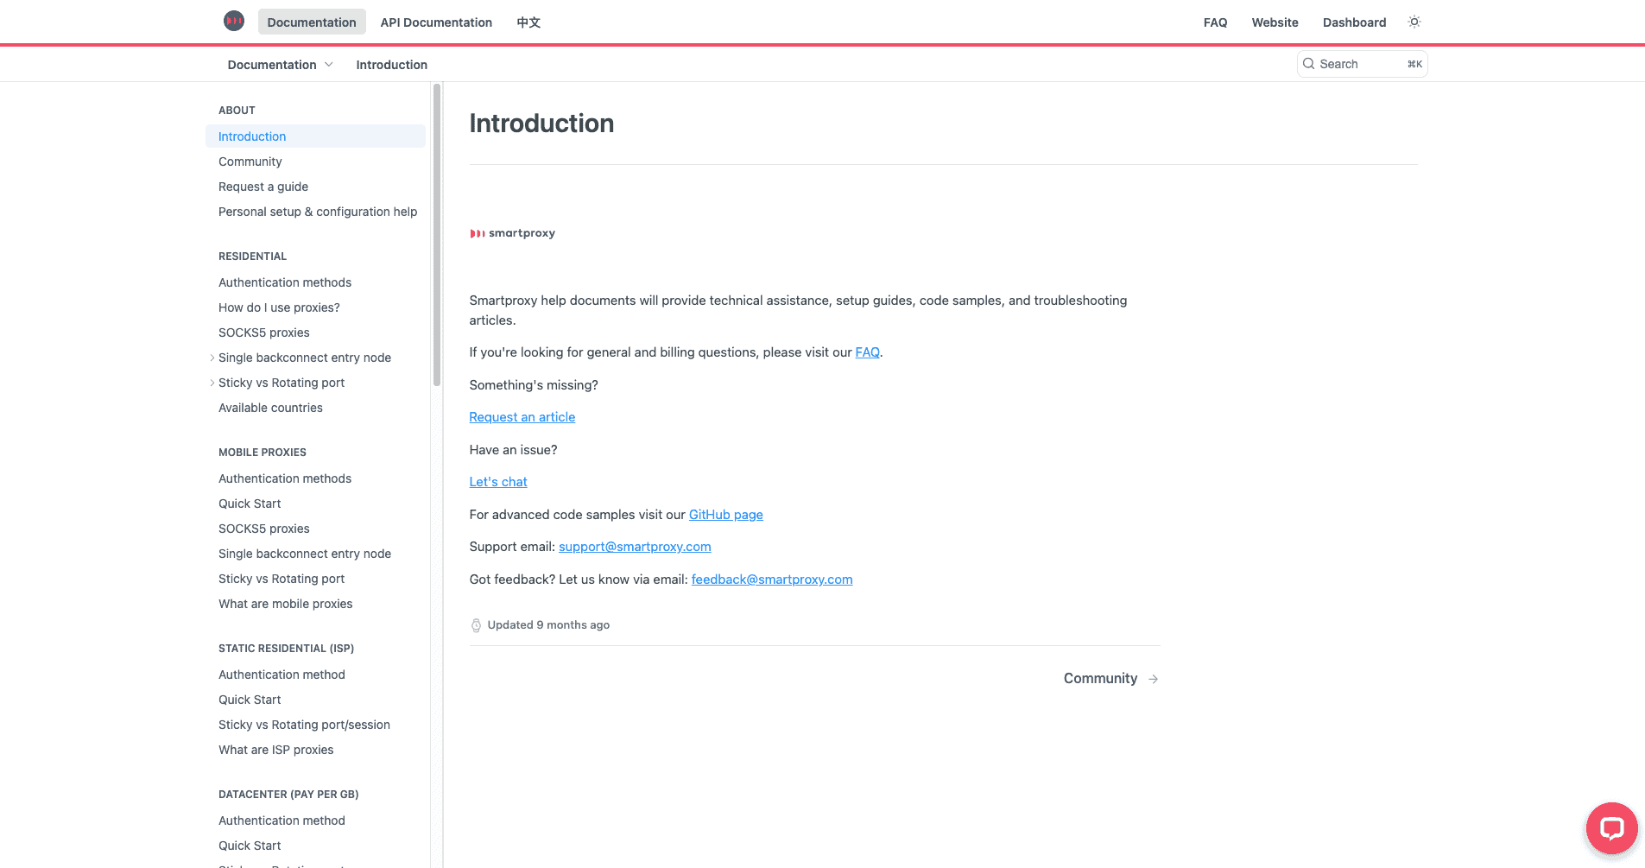Switch to the 中文 language tab

pos(528,22)
